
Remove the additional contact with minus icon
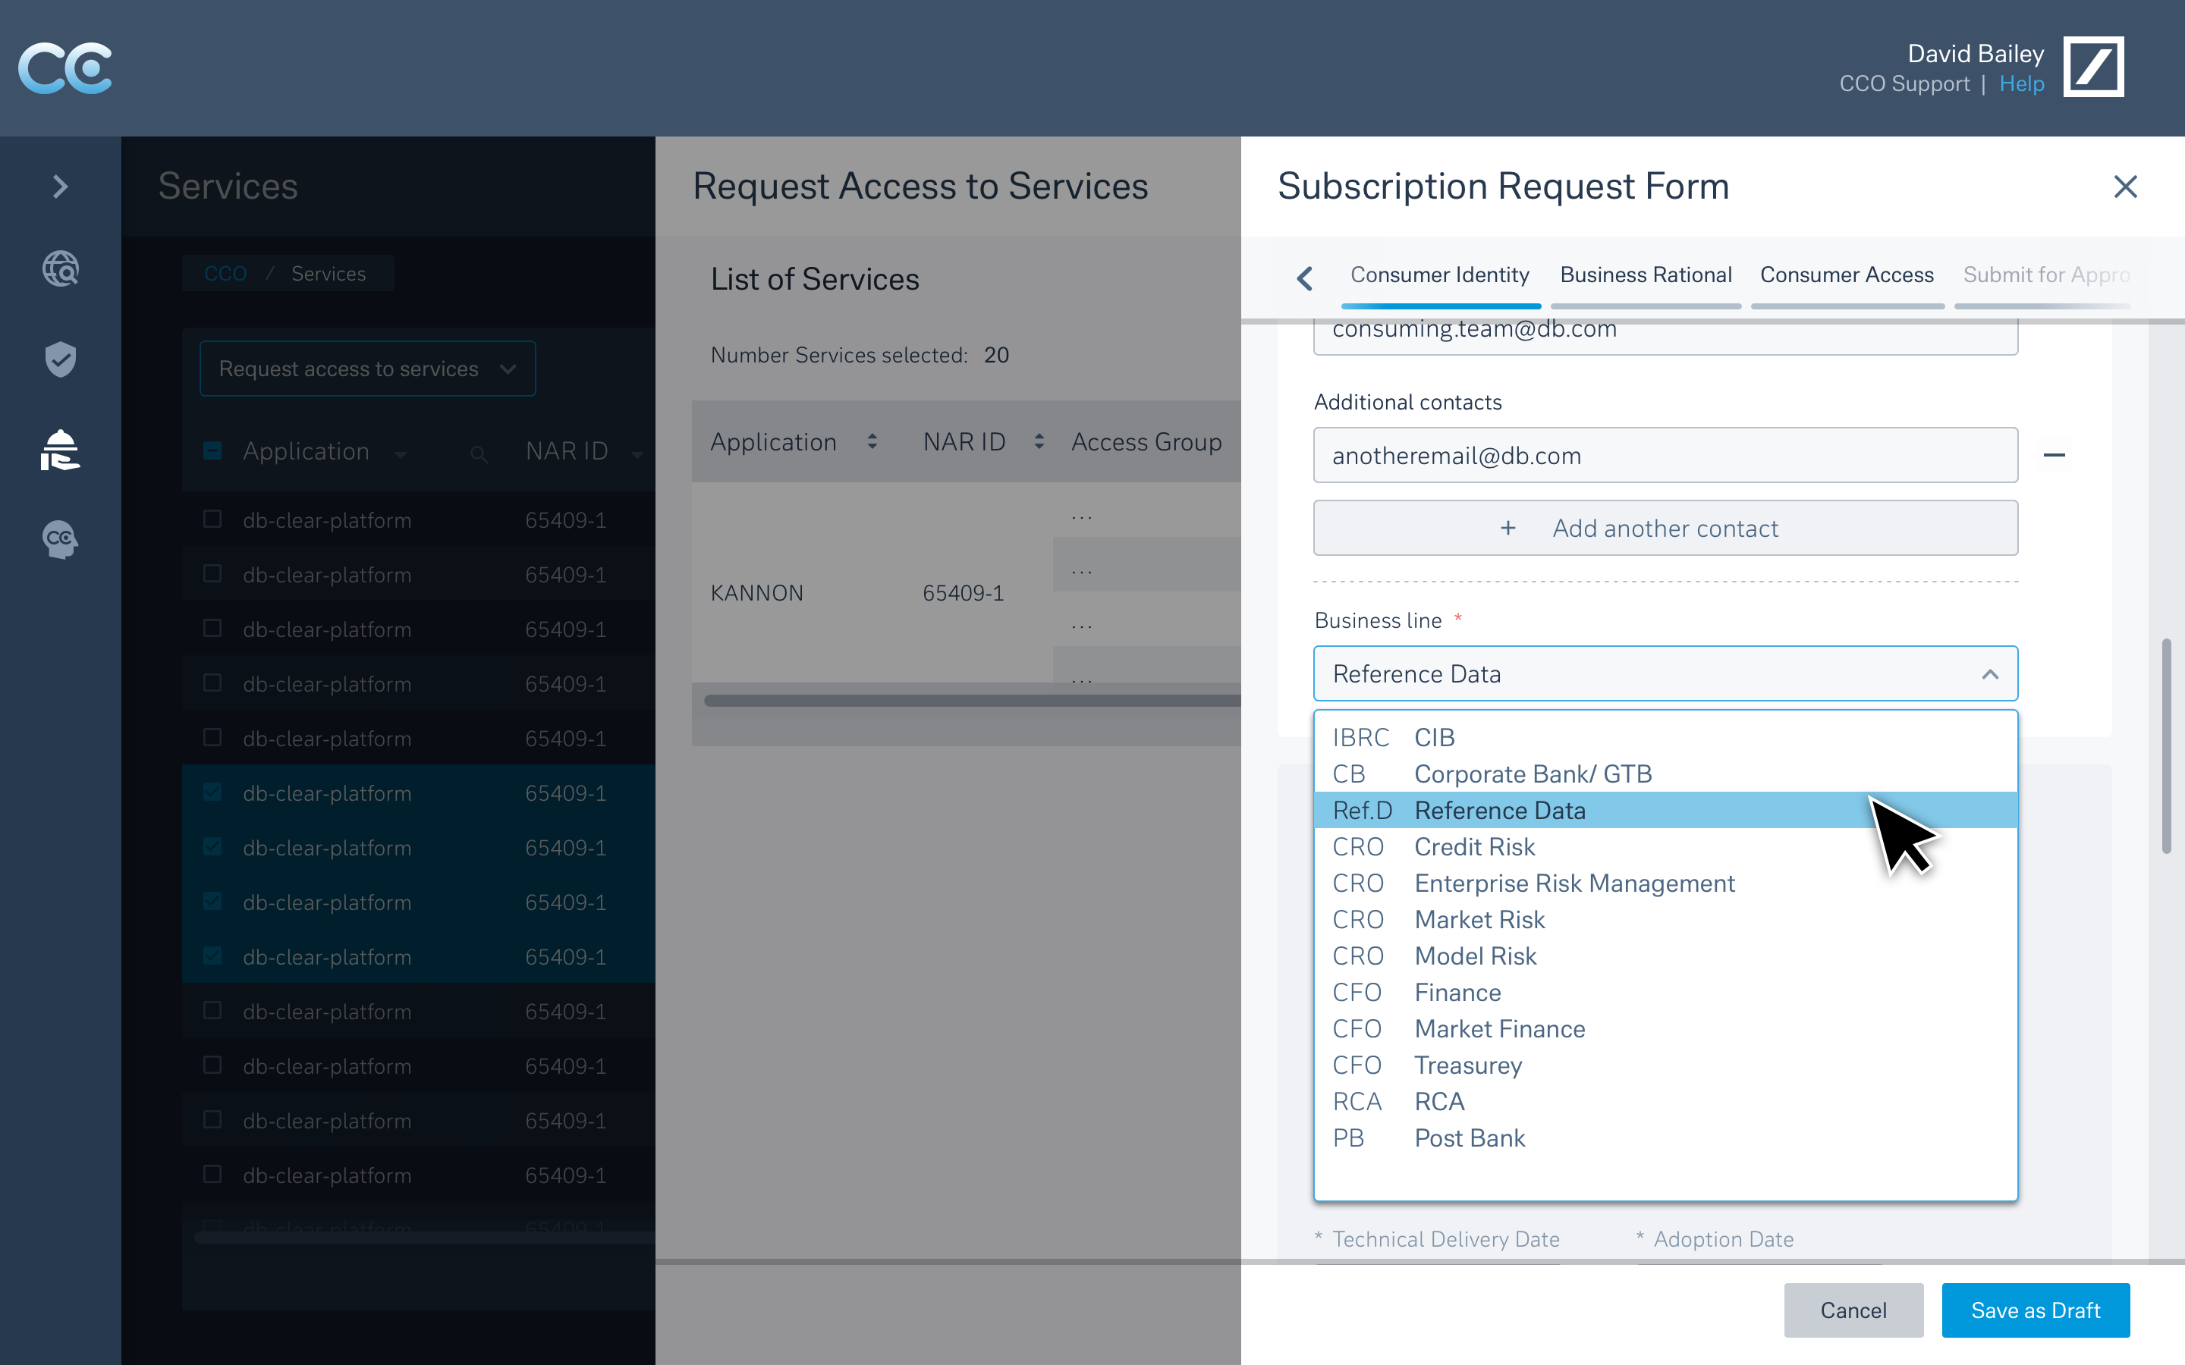click(x=2054, y=455)
